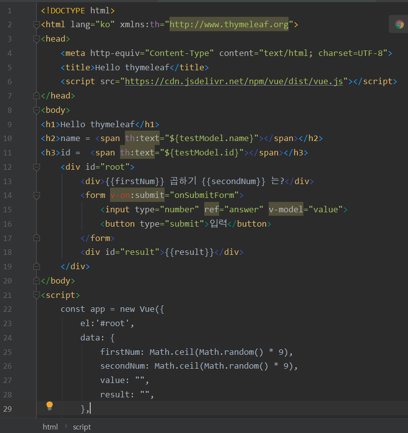Click the onSubmitForm handler value
This screenshot has height=433, width=408.
pos(204,195)
